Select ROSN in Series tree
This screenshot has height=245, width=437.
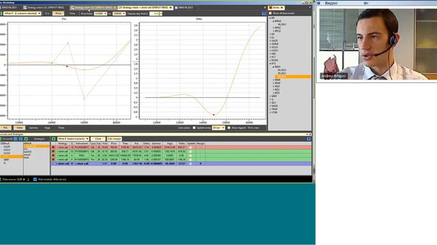pyautogui.click(x=274, y=61)
